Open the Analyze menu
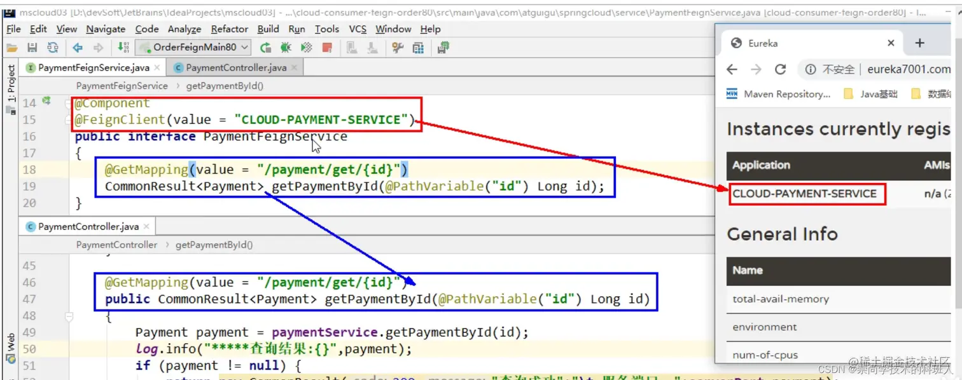Screen dimensions: 962x380 tap(185, 29)
